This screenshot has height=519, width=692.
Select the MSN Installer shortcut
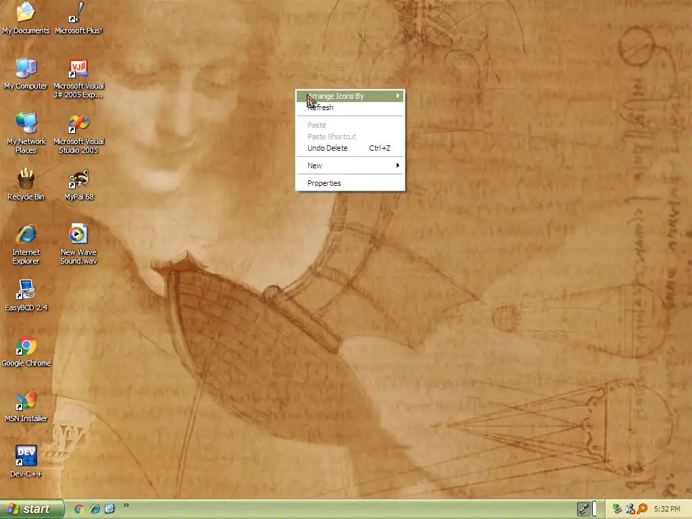tap(26, 406)
